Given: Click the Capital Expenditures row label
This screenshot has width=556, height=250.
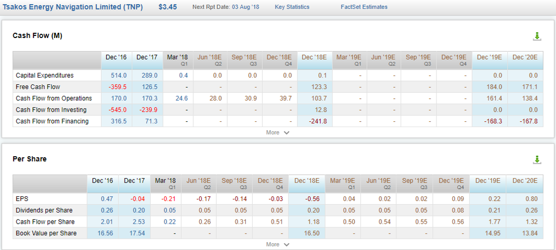Looking at the screenshot, I should coord(45,75).
